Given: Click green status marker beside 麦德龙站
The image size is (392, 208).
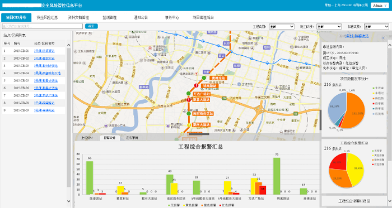Looking at the screenshot, I should (x=204, y=78).
